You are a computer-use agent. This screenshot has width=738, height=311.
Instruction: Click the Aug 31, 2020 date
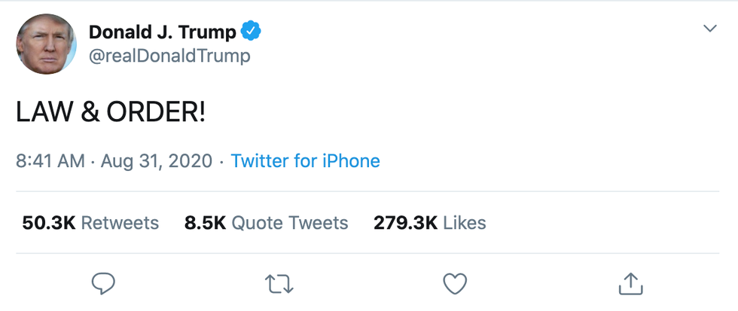click(156, 160)
